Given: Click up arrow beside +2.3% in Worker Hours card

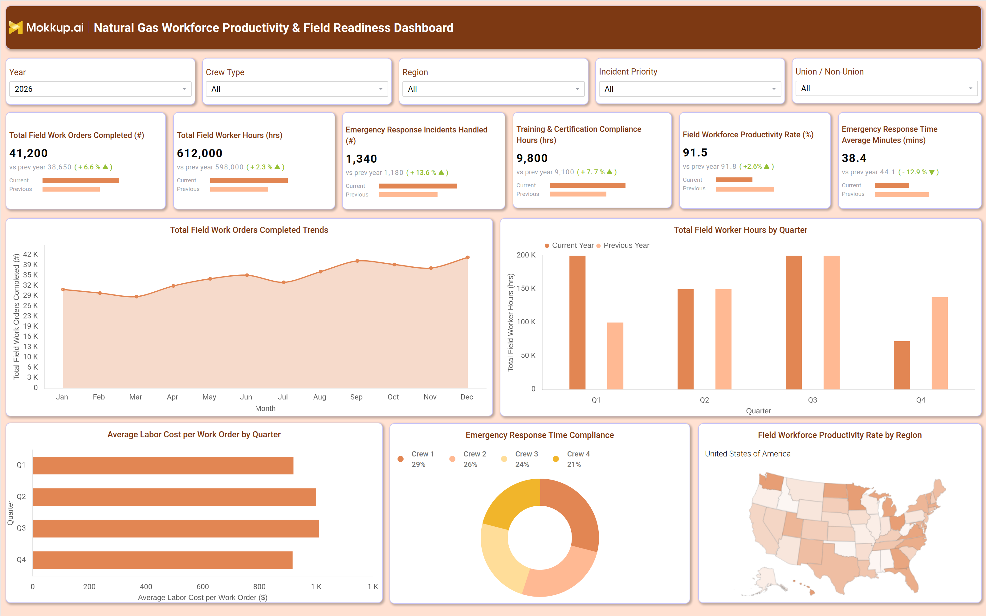Looking at the screenshot, I should pos(277,167).
